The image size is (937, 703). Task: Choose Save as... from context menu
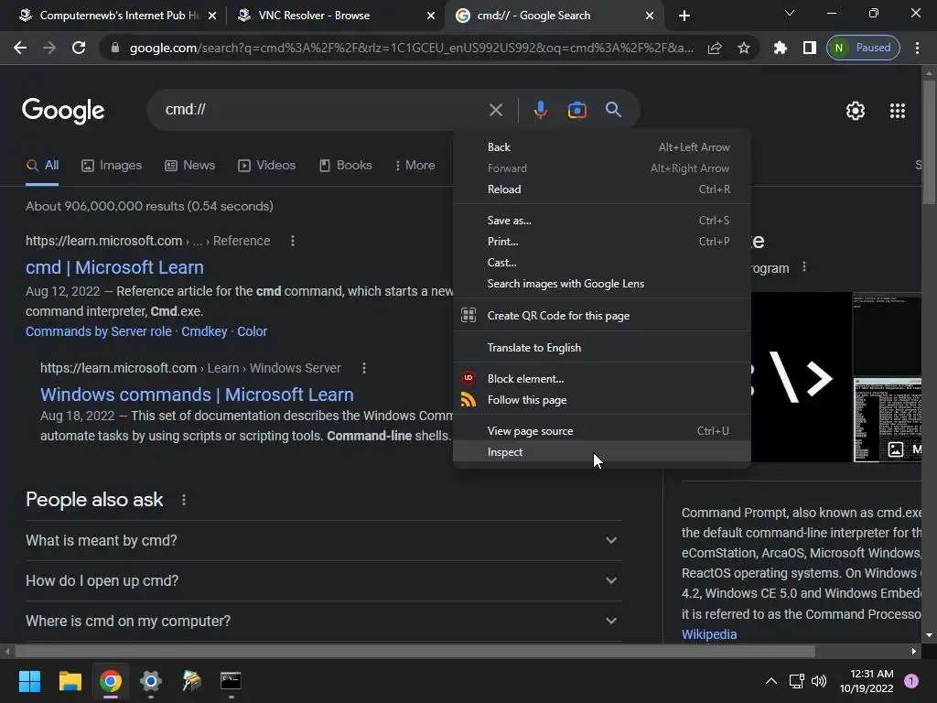pos(602,221)
